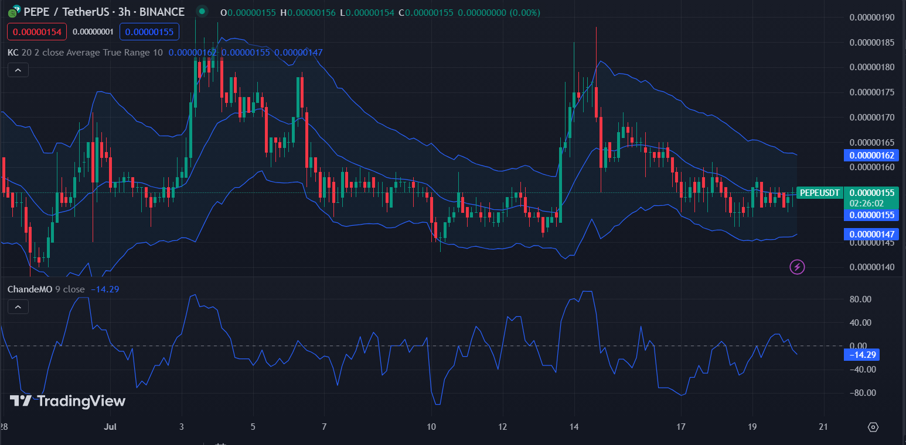Click the 80.00 oscillator scale label
The width and height of the screenshot is (906, 445).
click(861, 299)
